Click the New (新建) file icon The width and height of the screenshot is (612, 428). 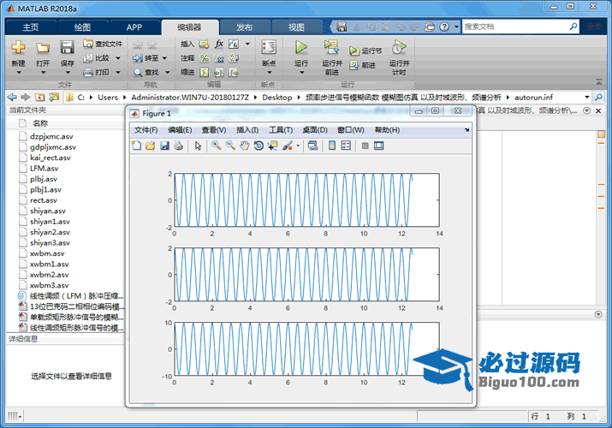tap(18, 47)
